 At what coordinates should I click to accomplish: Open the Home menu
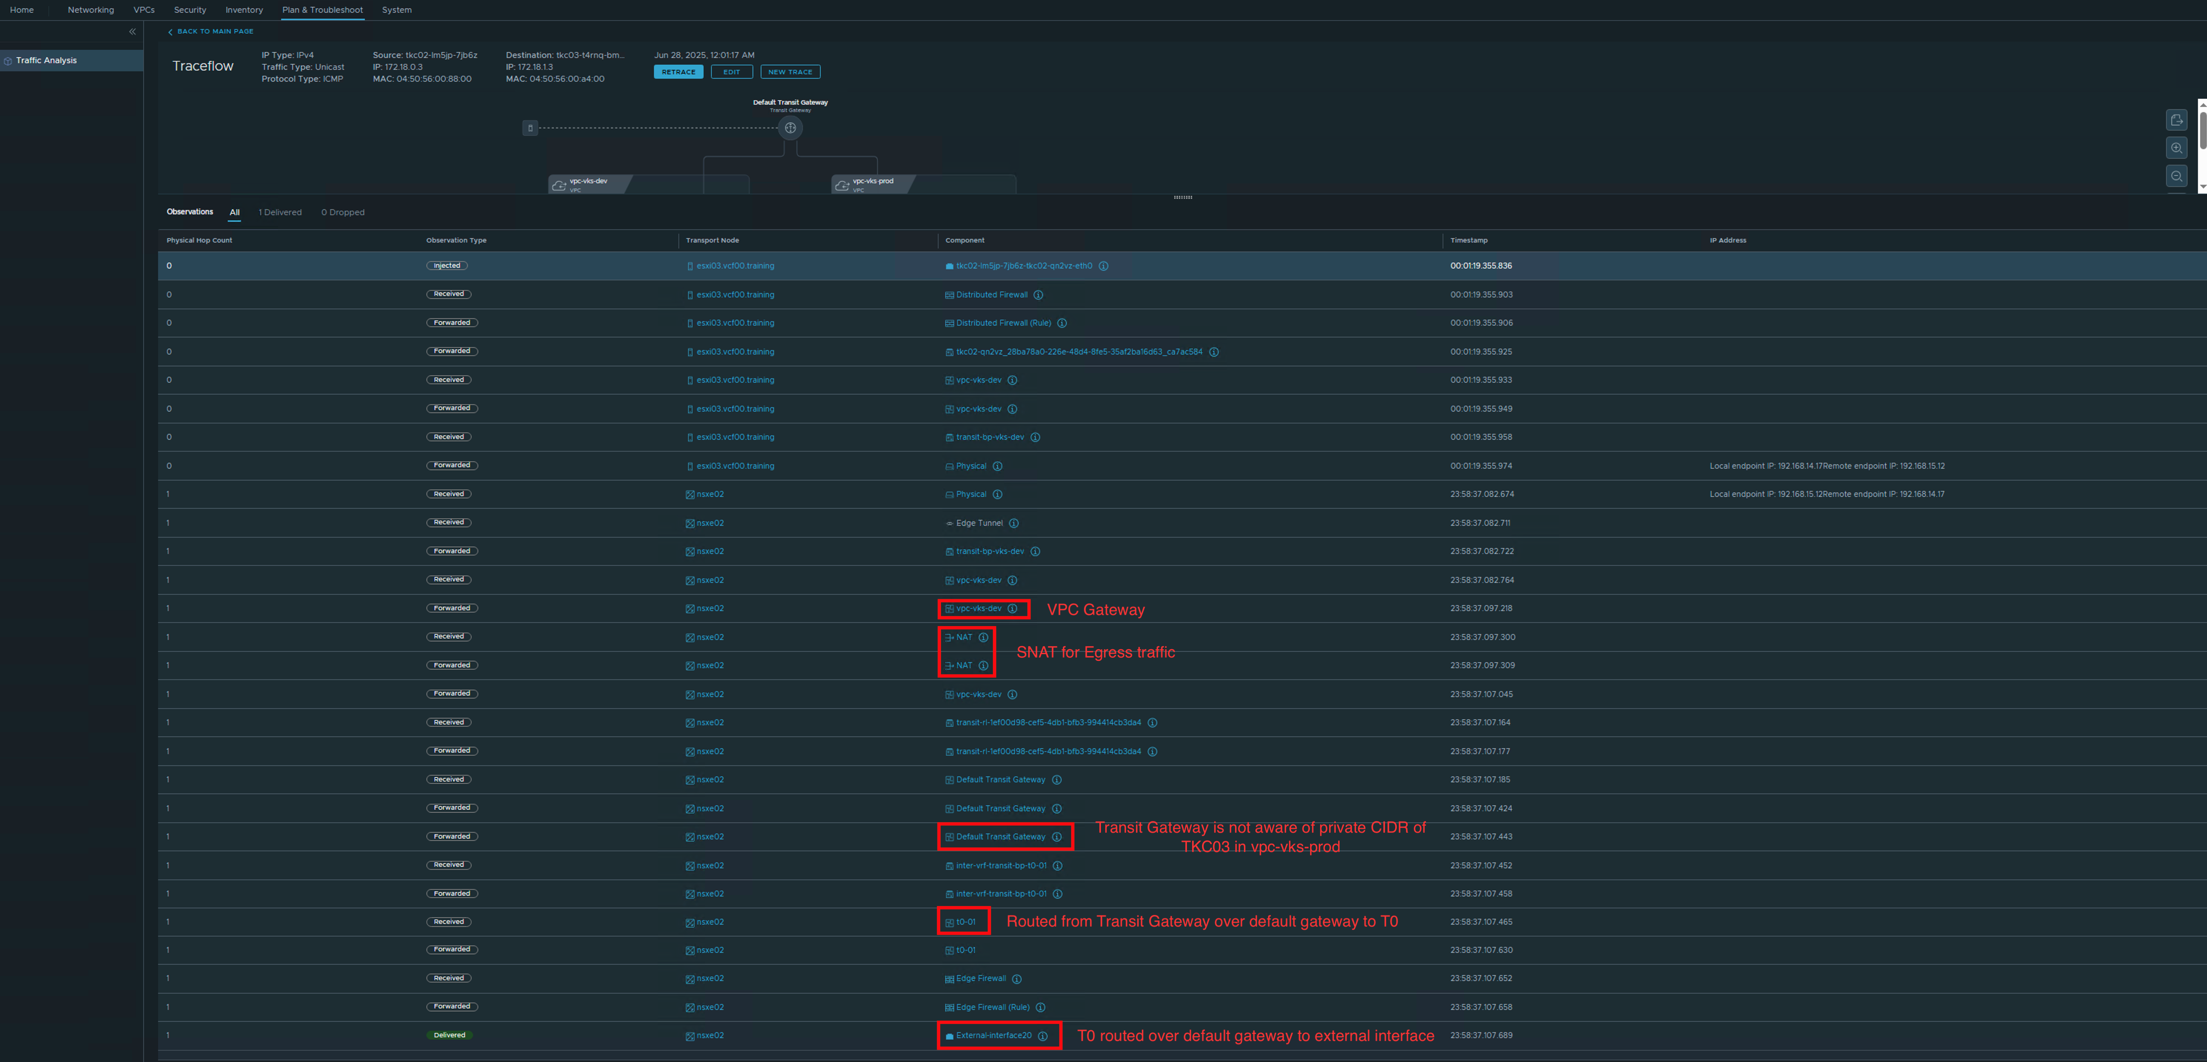pyautogui.click(x=21, y=10)
